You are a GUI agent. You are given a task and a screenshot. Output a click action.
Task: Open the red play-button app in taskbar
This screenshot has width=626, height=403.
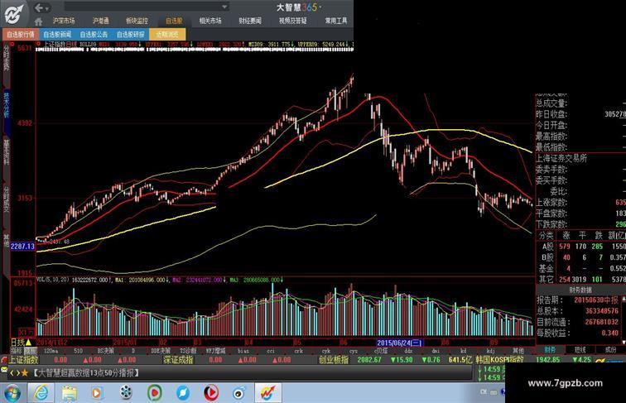tap(211, 393)
